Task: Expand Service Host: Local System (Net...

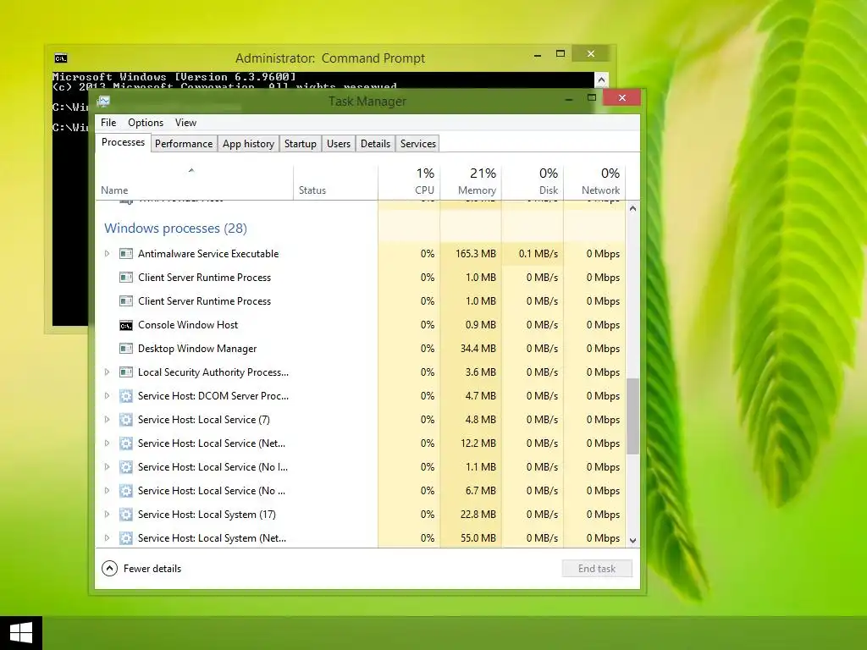Action: [x=108, y=538]
